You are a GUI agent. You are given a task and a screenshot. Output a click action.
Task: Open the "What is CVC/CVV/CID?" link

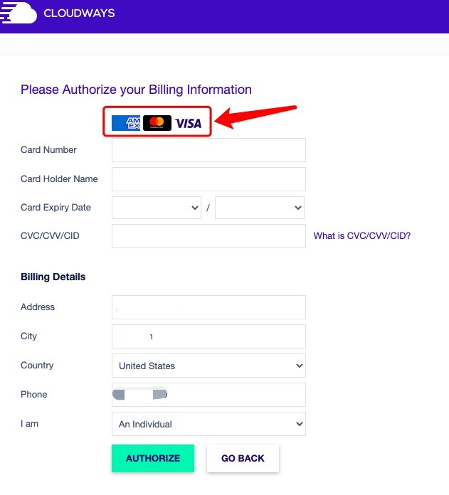coord(362,236)
